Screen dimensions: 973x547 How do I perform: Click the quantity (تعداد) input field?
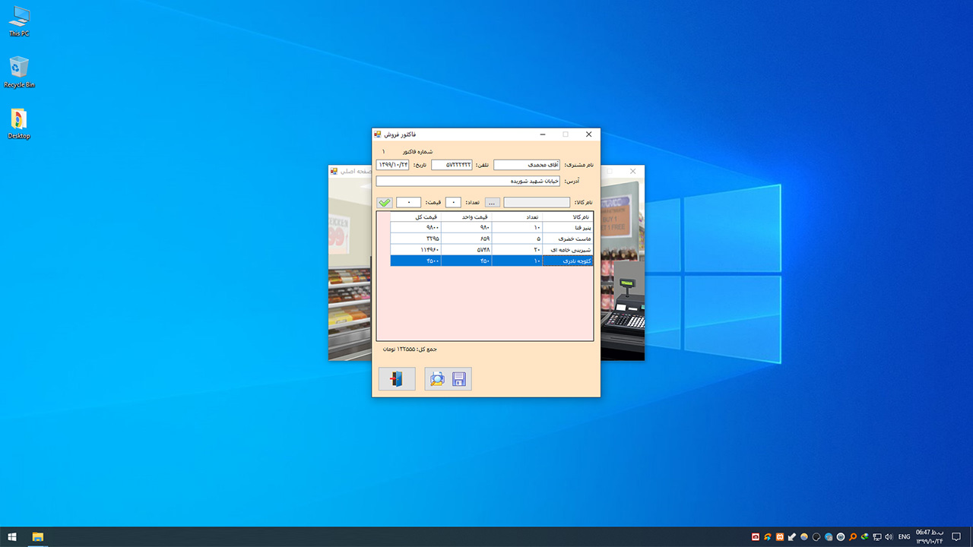click(453, 203)
